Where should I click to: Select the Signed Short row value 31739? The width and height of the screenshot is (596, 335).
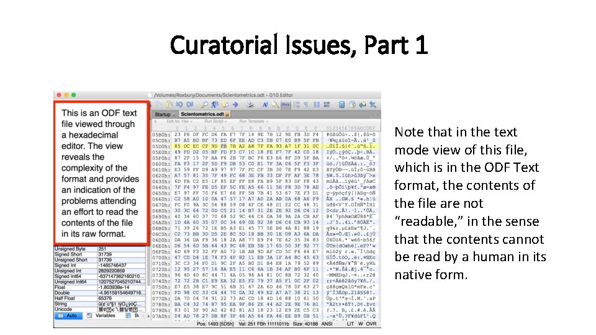(x=122, y=254)
